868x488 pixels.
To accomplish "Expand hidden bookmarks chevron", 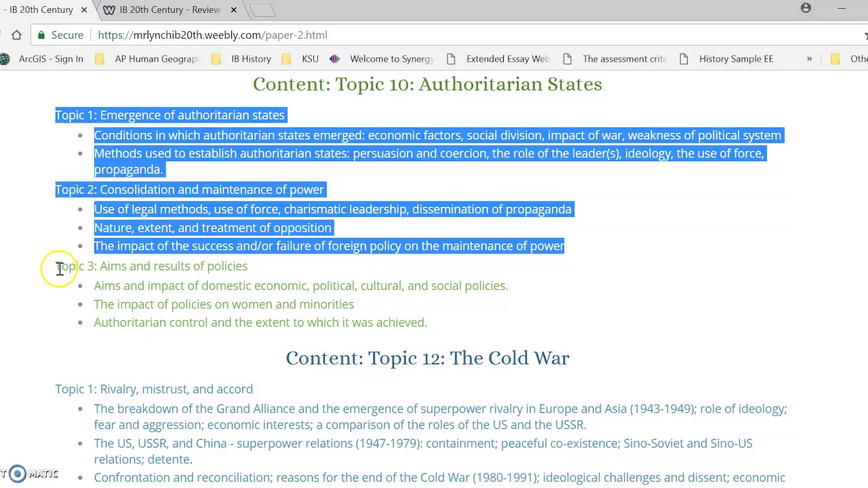I will click(x=809, y=59).
